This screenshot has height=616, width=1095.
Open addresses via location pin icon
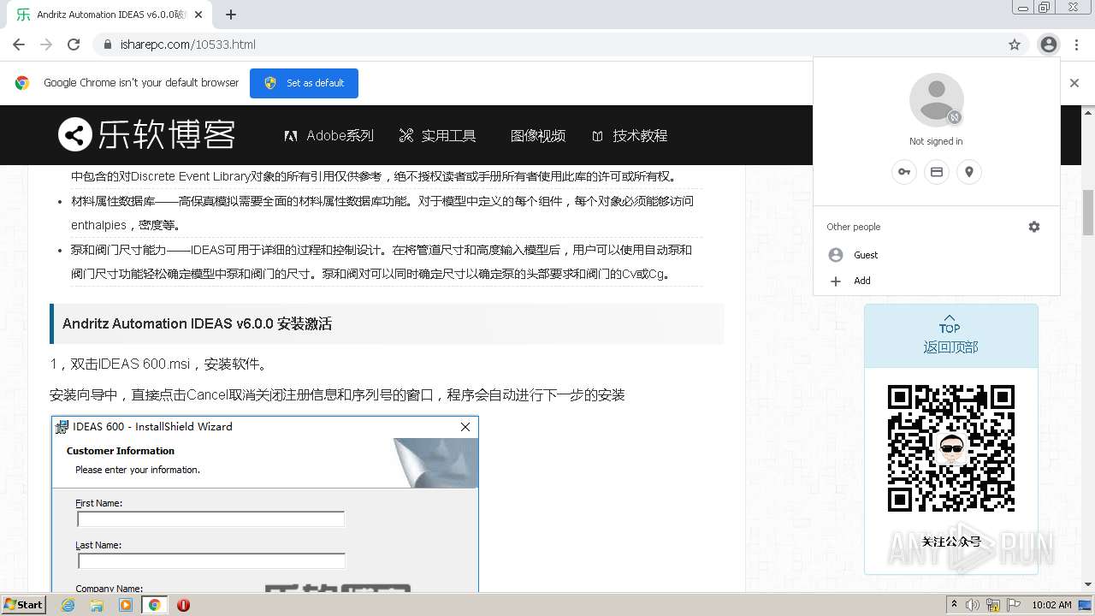969,172
